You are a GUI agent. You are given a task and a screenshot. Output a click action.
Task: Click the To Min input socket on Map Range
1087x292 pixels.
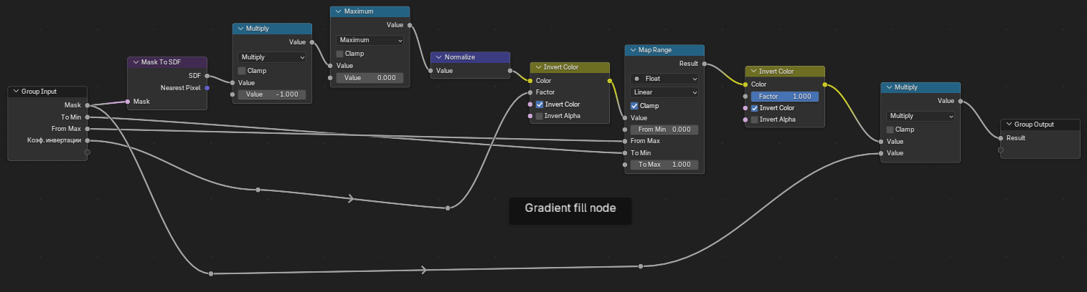point(624,152)
